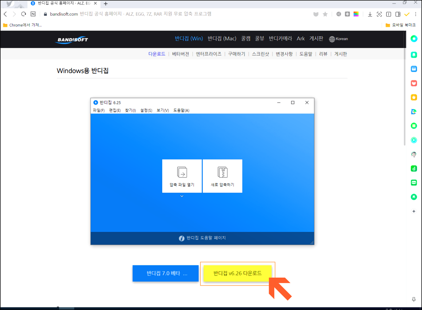Screen dimensions: 422x310
Task: Open the downloads arrow icon
Action: (370, 14)
